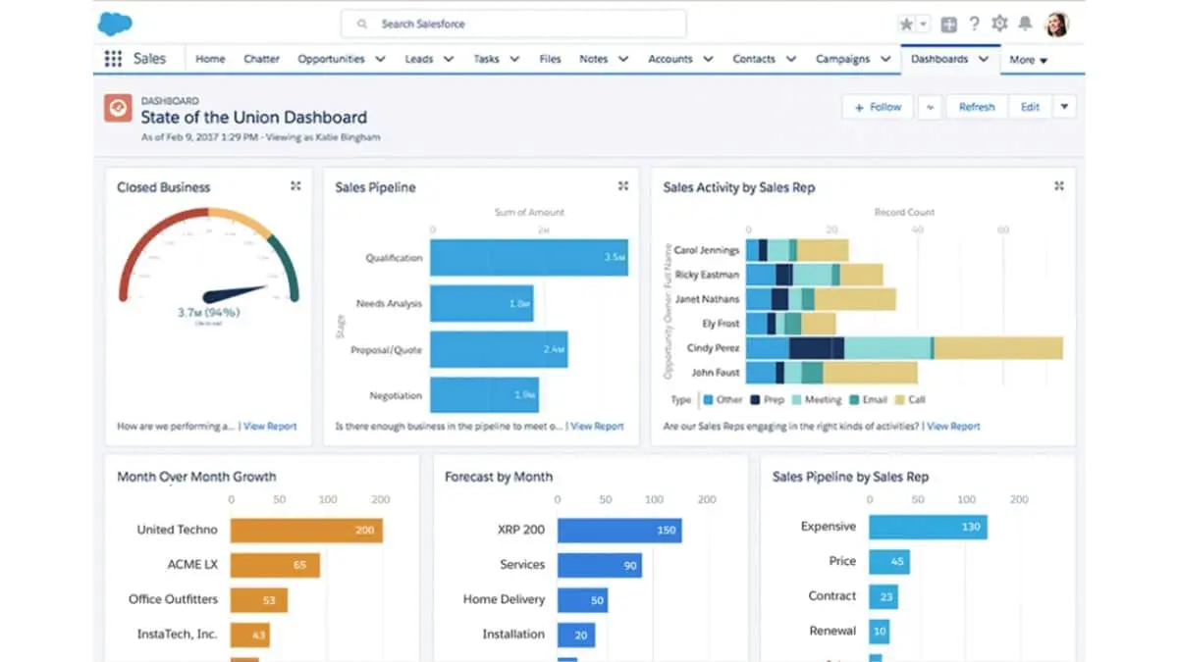Click the dashboard gauge icon by the title
1178x662 pixels.
pos(118,108)
